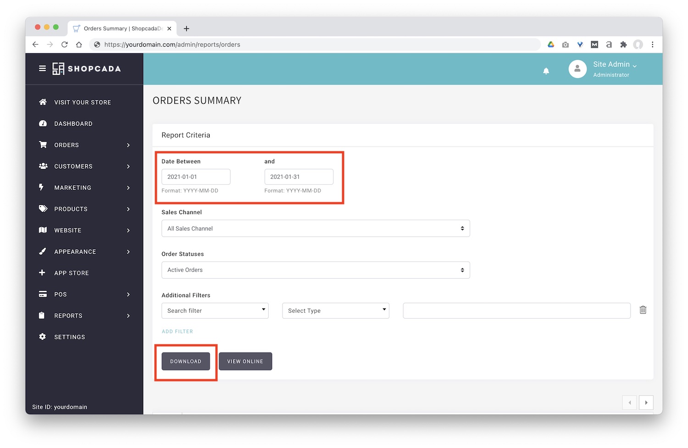Go to the previous results page arrow
This screenshot has height=448, width=688.
(x=630, y=403)
